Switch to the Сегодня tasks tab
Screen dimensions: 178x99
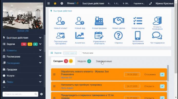[x=63, y=61]
